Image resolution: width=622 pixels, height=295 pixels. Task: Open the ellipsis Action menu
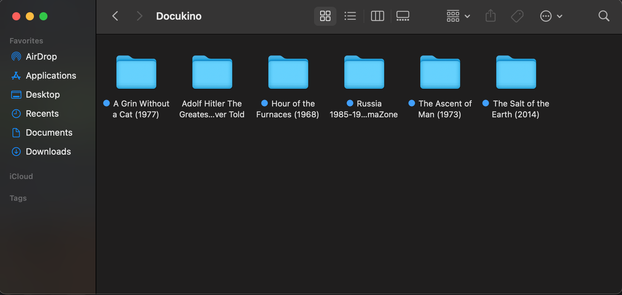point(551,16)
